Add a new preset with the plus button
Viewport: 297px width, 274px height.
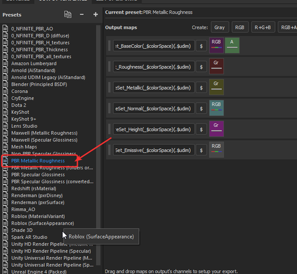click(96, 14)
